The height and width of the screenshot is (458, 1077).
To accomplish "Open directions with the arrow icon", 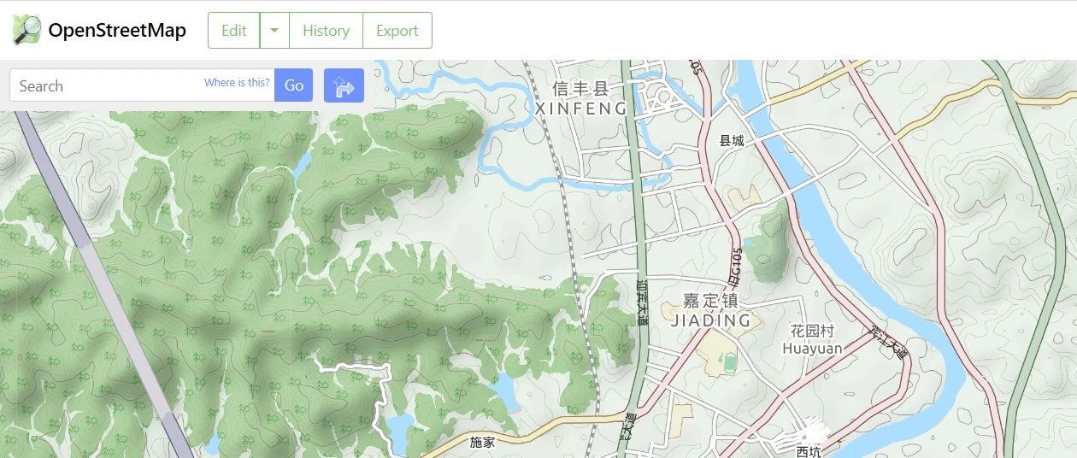I will [344, 85].
